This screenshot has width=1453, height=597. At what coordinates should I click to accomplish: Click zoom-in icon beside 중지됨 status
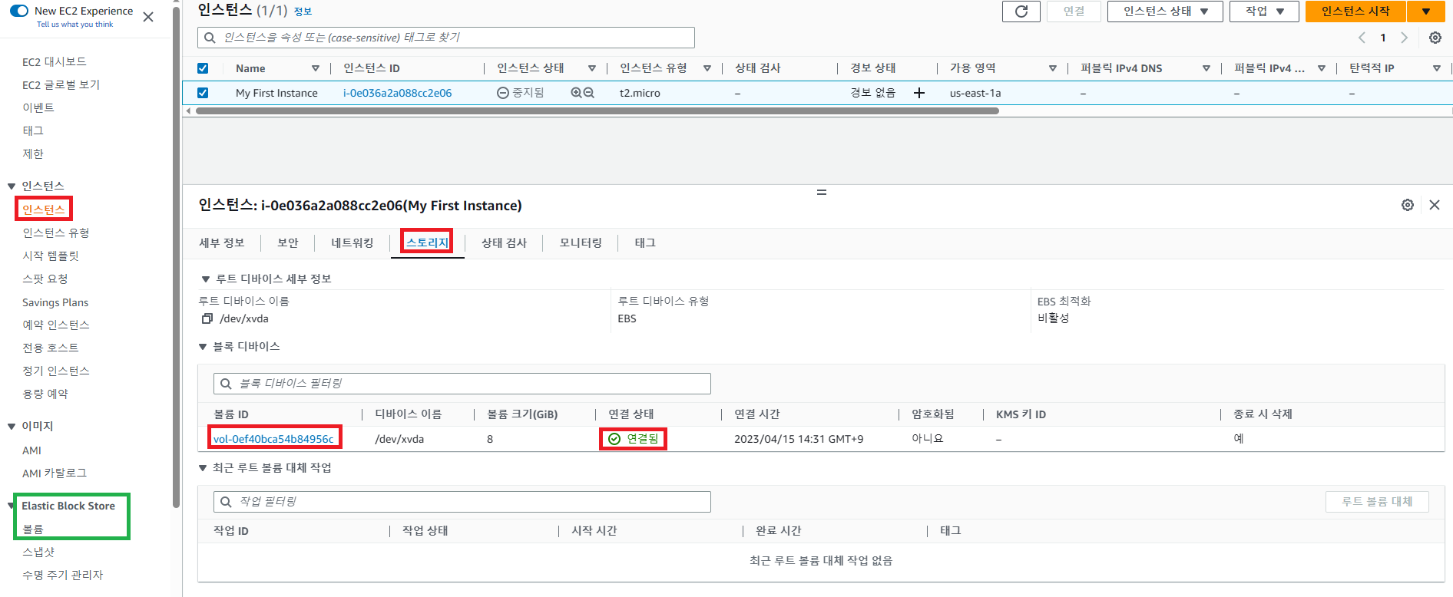pos(576,93)
